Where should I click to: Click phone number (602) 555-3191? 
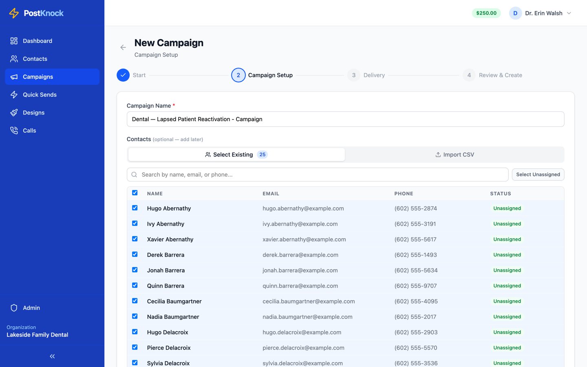[x=415, y=224]
